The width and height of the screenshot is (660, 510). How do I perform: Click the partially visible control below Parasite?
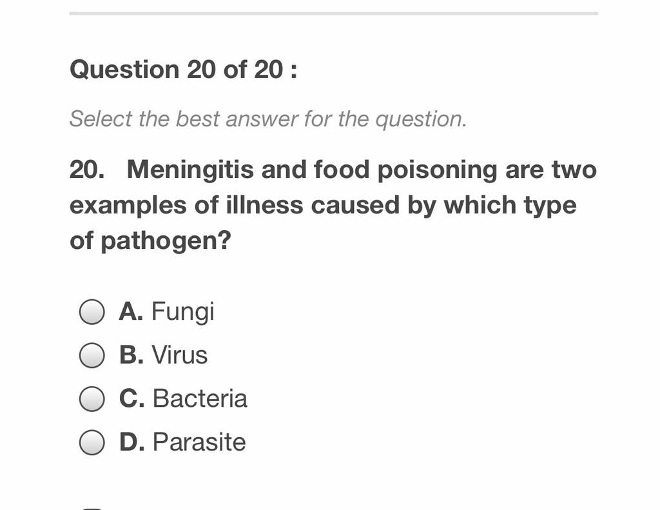[92, 509]
